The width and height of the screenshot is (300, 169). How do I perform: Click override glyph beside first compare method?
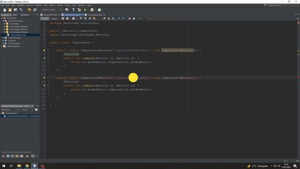pos(44,58)
